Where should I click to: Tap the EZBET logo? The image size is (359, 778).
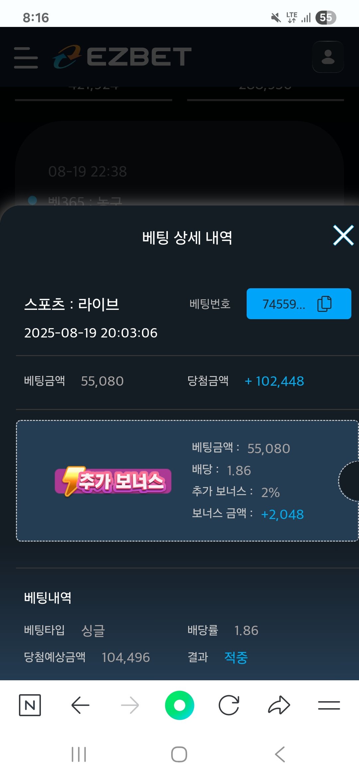[x=122, y=57]
